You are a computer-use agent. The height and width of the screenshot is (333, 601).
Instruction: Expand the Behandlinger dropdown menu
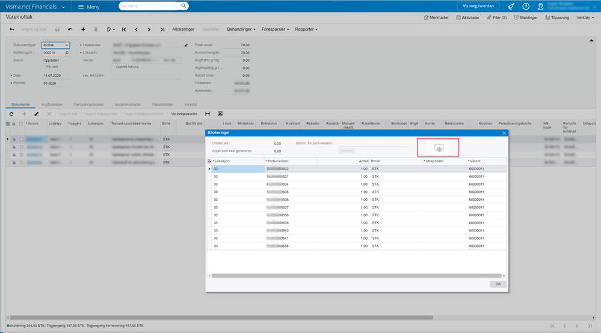tap(241, 29)
